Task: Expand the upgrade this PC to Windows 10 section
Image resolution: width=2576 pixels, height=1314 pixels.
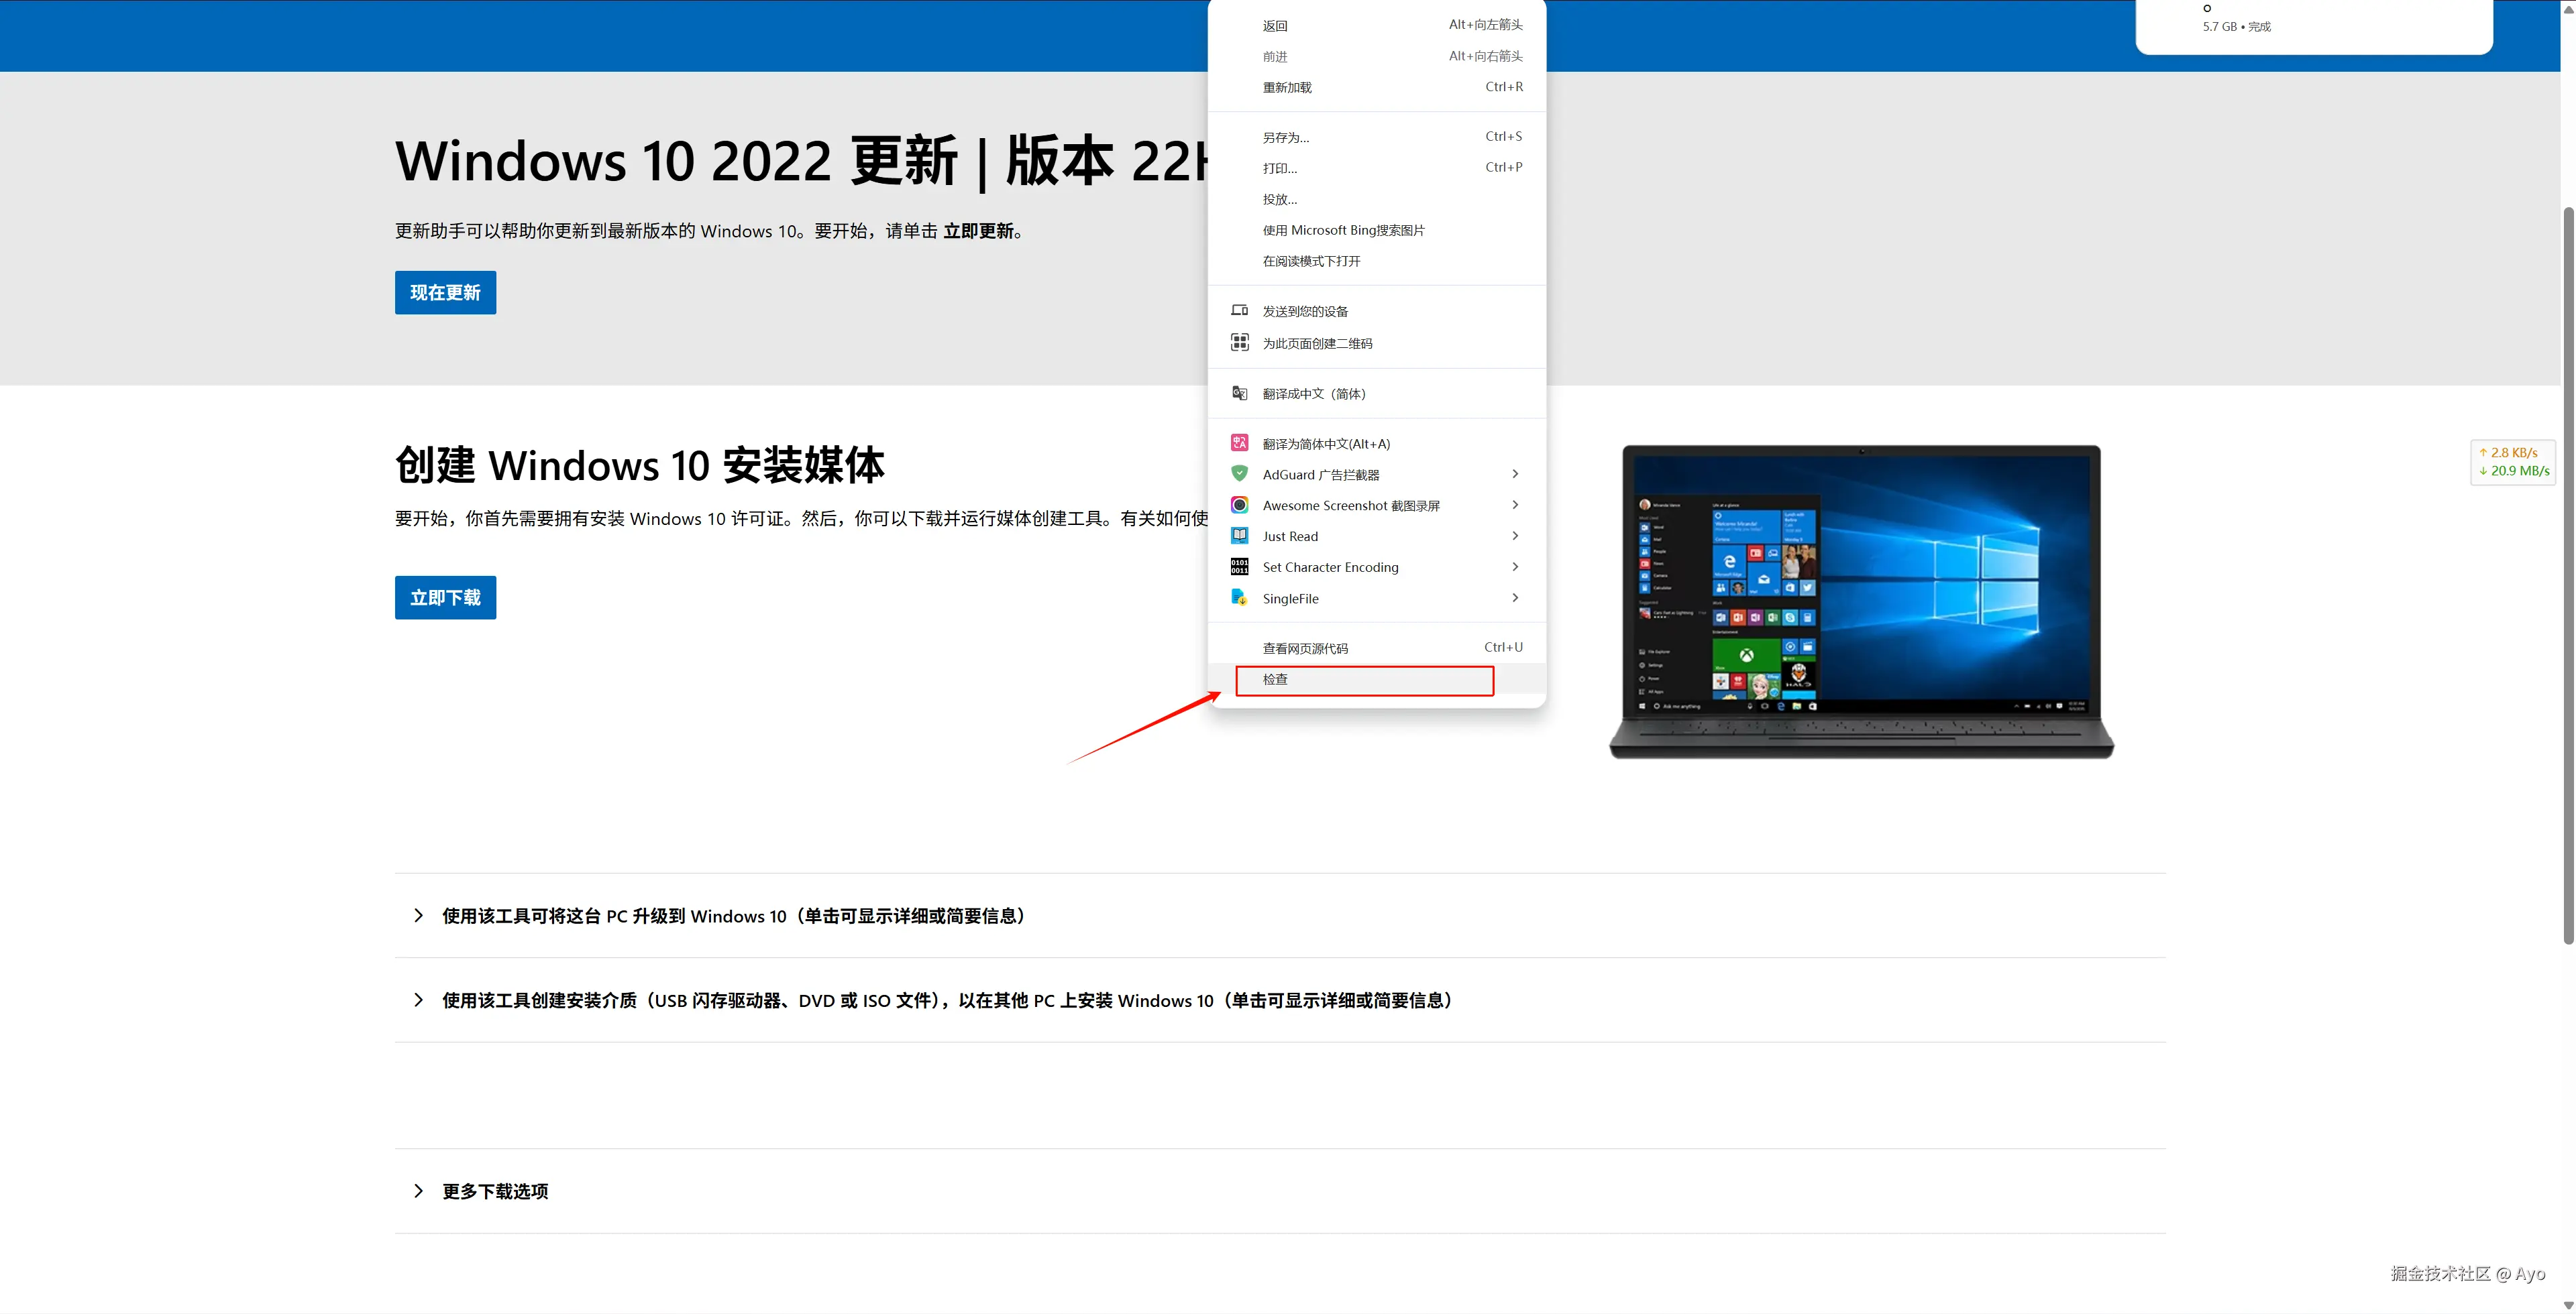Action: tap(733, 915)
